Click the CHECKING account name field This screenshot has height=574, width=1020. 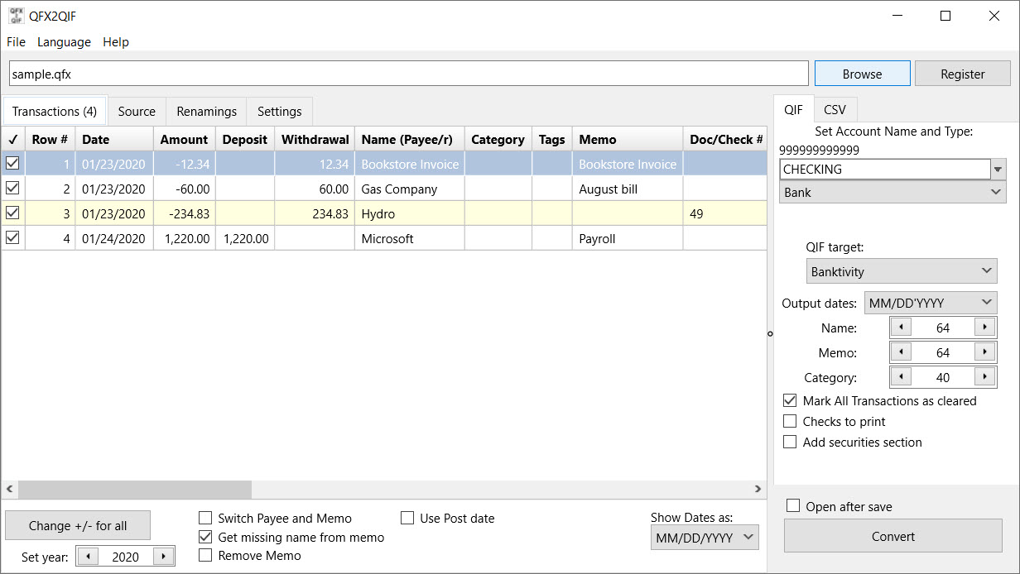point(885,169)
